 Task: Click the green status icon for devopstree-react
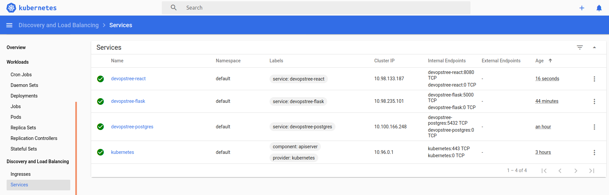click(x=100, y=79)
